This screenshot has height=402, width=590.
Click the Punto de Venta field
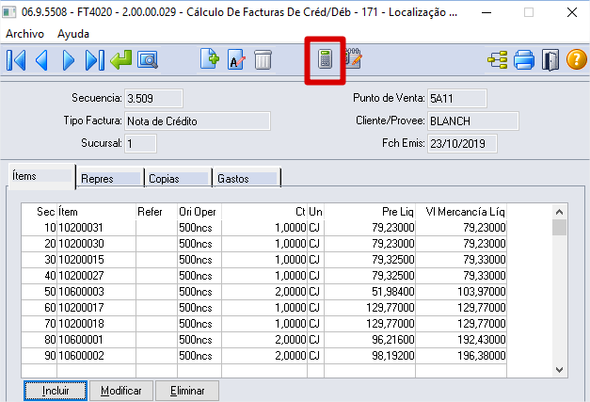(457, 99)
